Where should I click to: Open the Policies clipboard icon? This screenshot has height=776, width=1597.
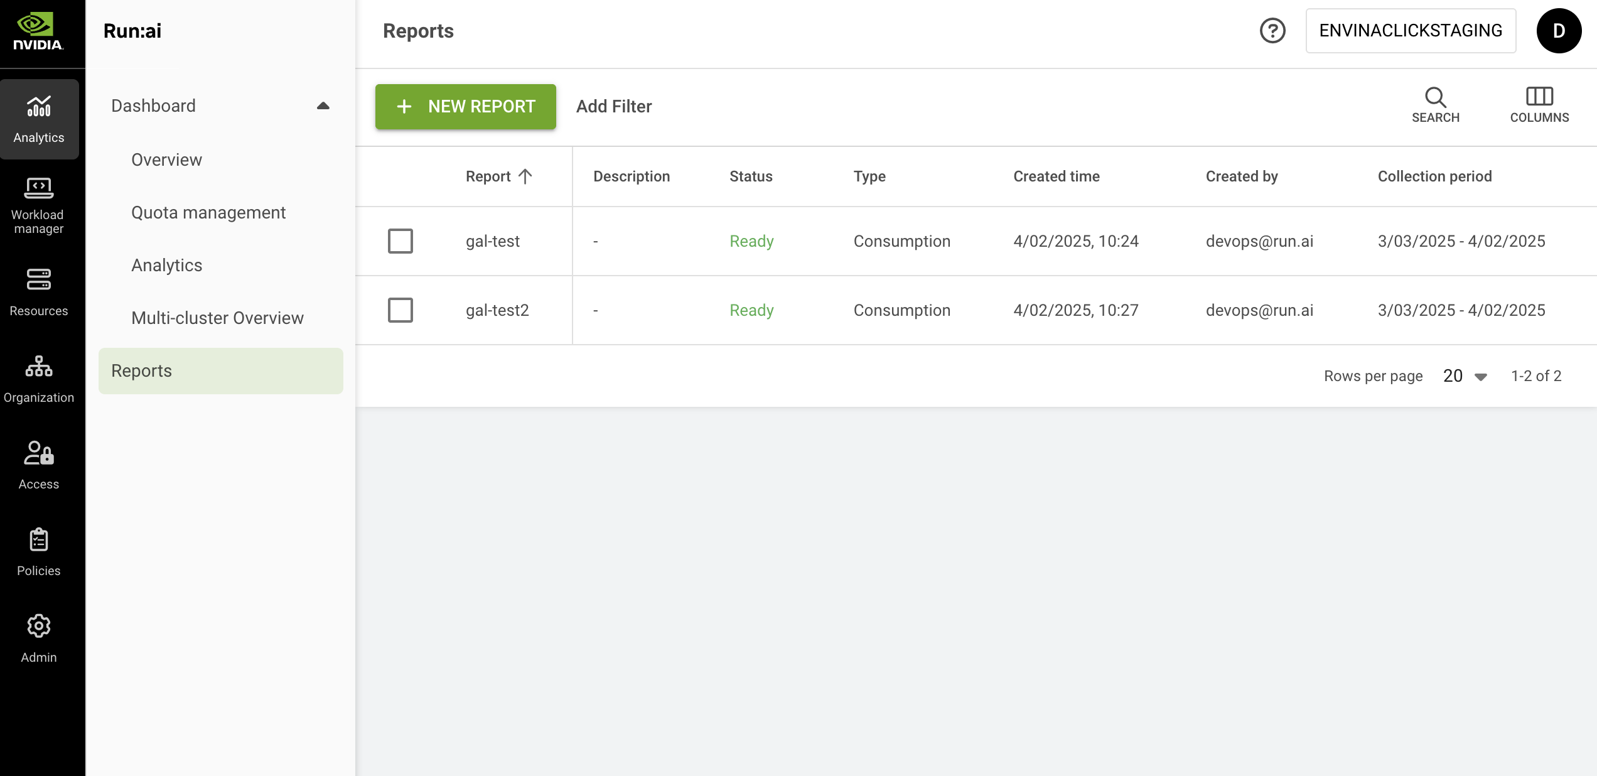(x=38, y=540)
